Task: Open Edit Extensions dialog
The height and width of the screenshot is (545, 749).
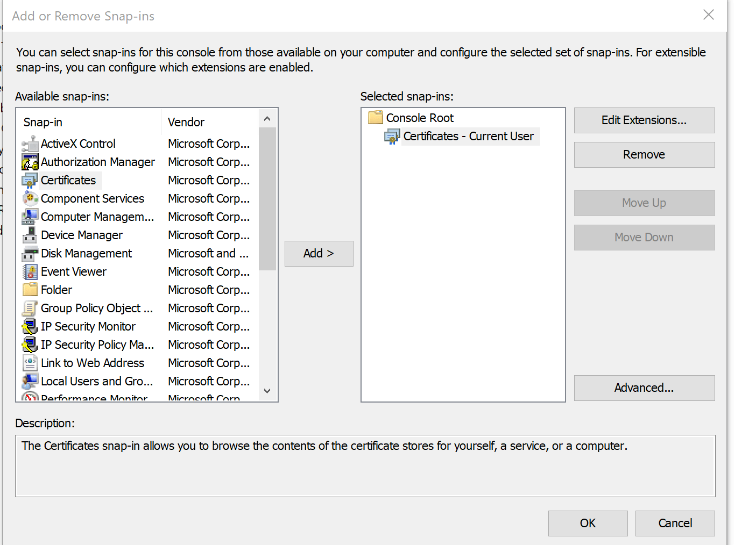Action: pyautogui.click(x=644, y=120)
